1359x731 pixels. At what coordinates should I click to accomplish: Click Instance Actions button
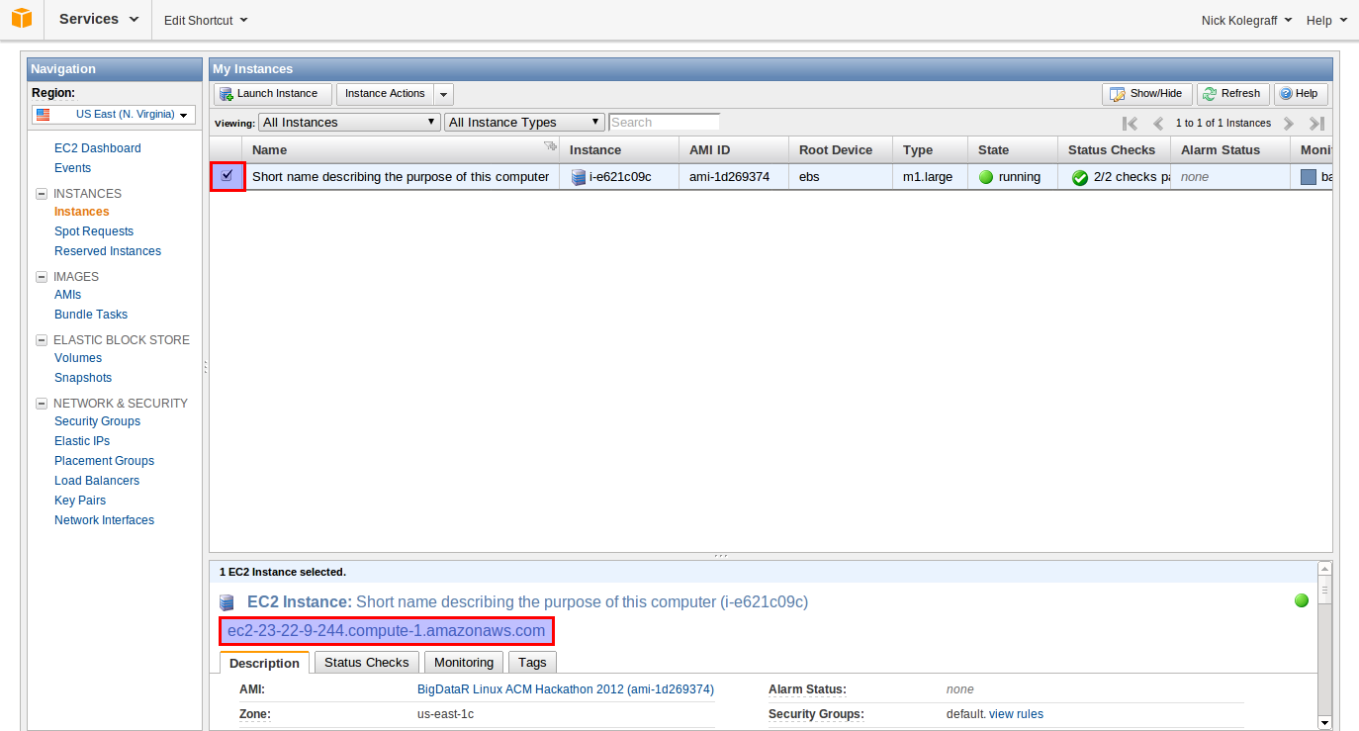click(x=385, y=94)
